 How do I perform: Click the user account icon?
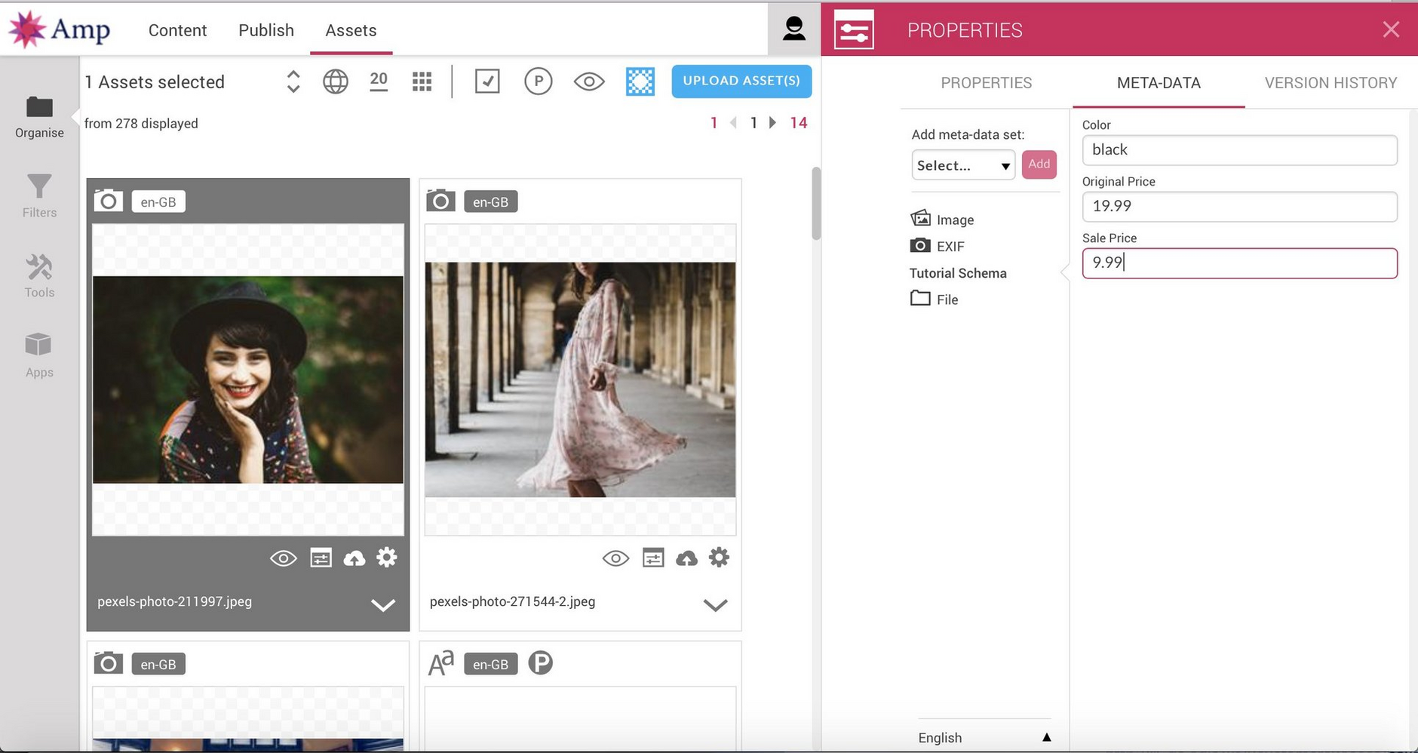pyautogui.click(x=793, y=29)
